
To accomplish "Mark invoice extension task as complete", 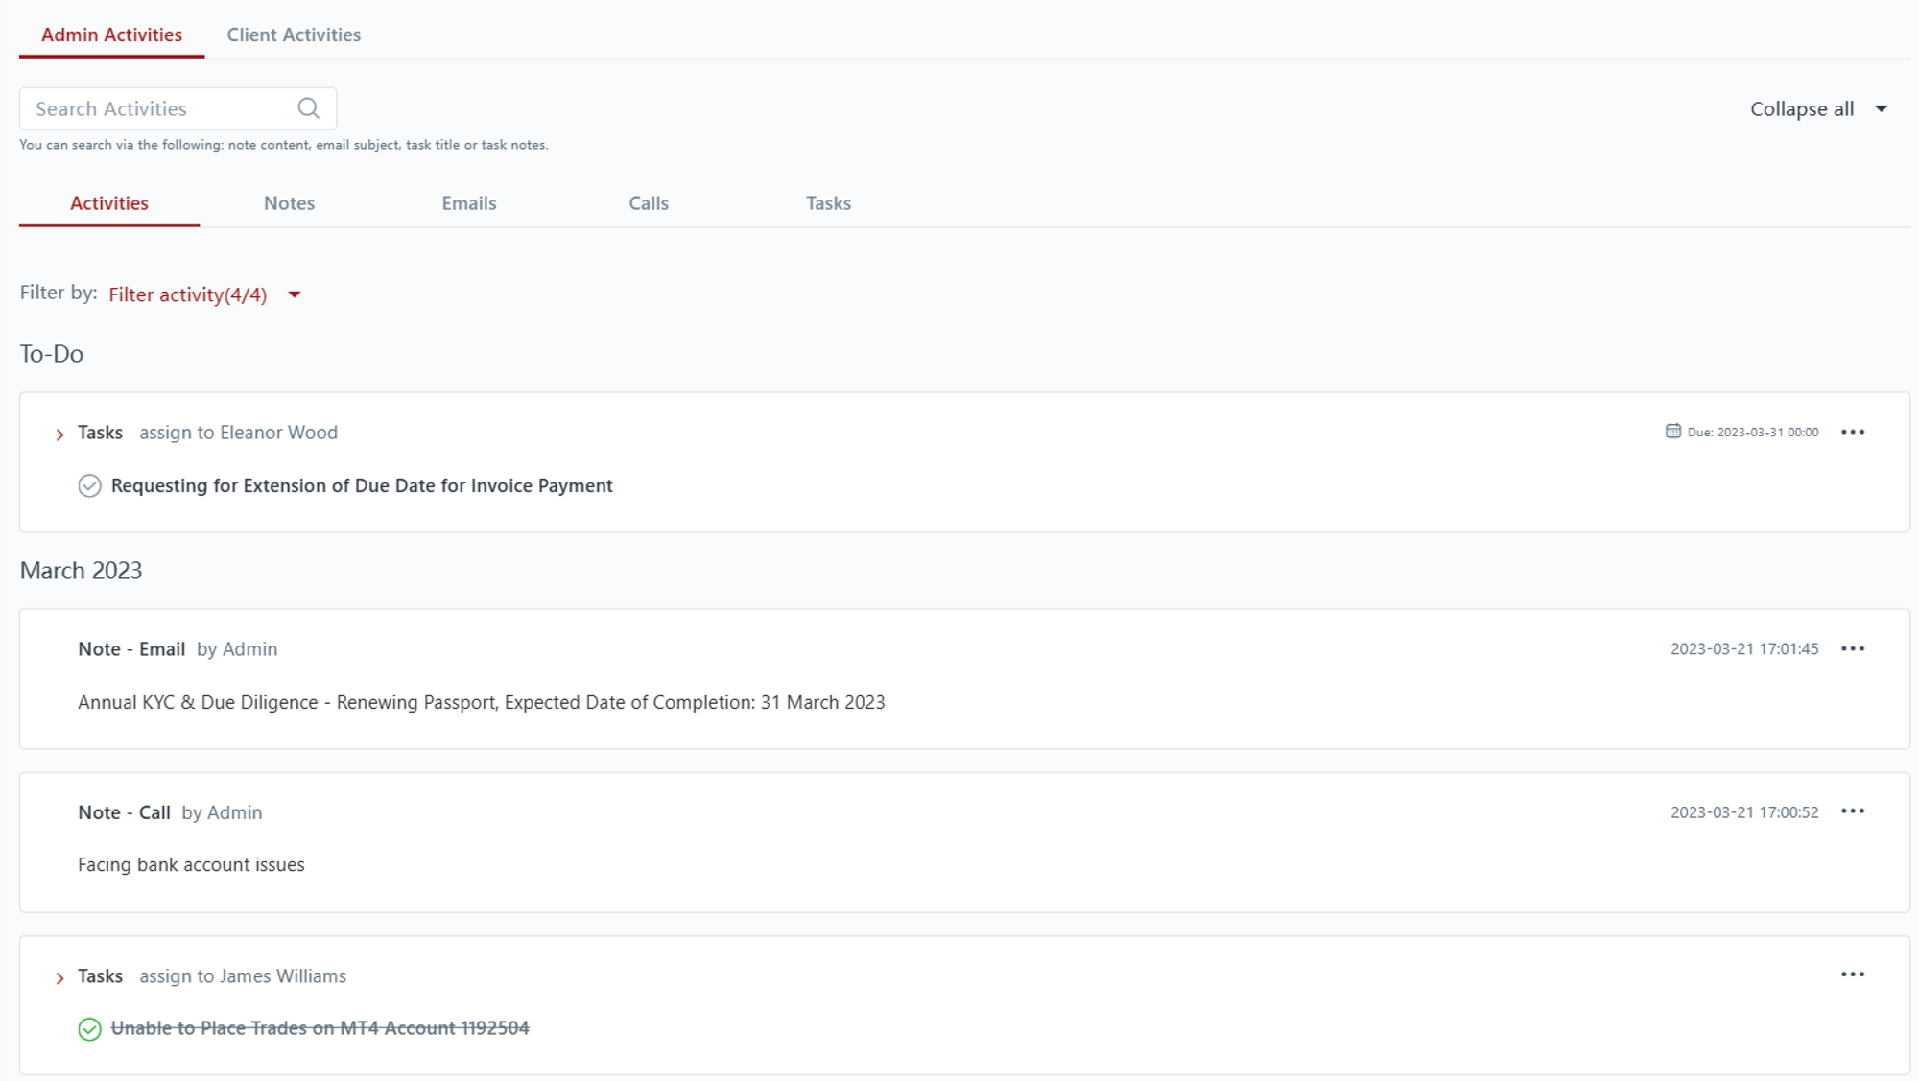I will [x=89, y=486].
